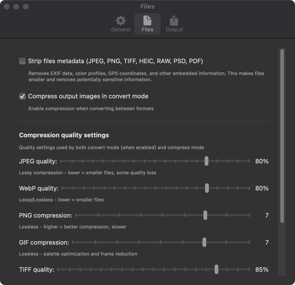Click the minimize window button
295x285 pixels.
tap(16, 6)
